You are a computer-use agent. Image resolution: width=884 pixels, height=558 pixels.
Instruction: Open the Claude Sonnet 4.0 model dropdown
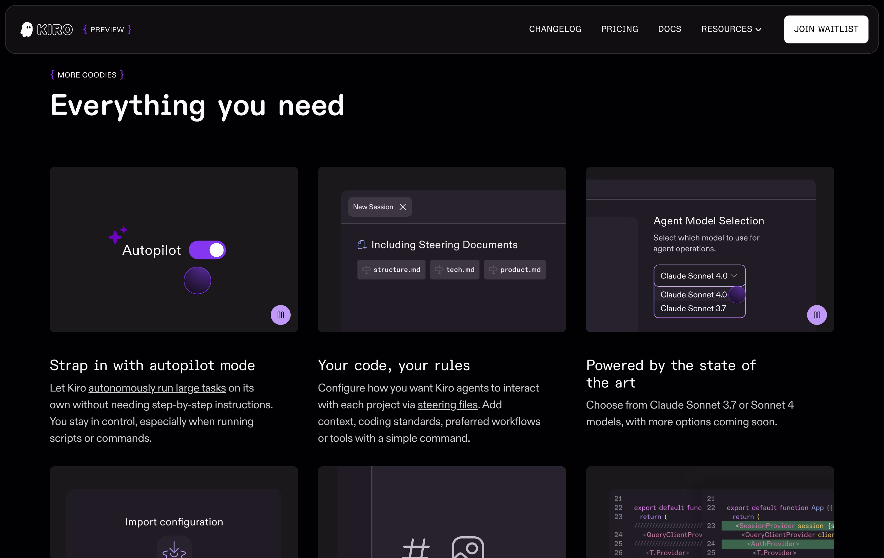point(699,276)
